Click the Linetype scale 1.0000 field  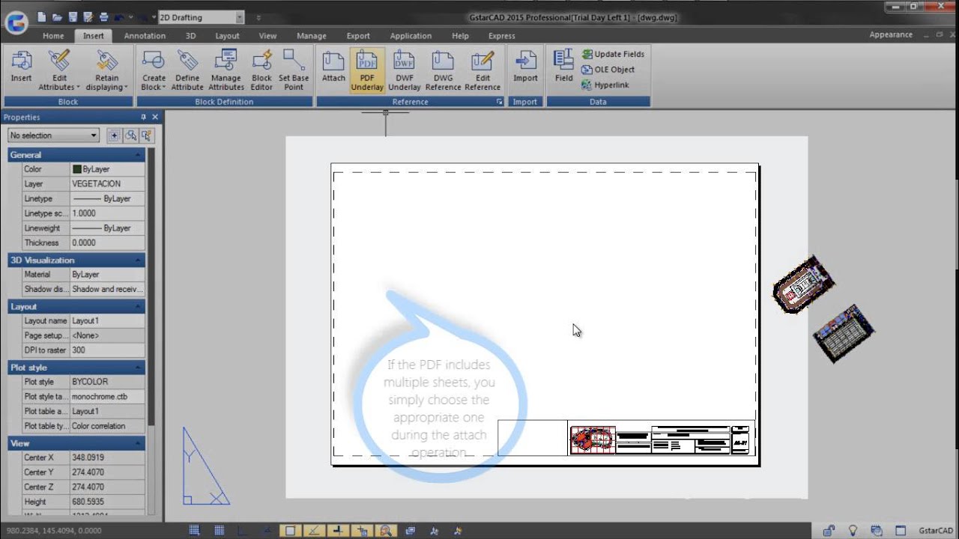tap(107, 213)
